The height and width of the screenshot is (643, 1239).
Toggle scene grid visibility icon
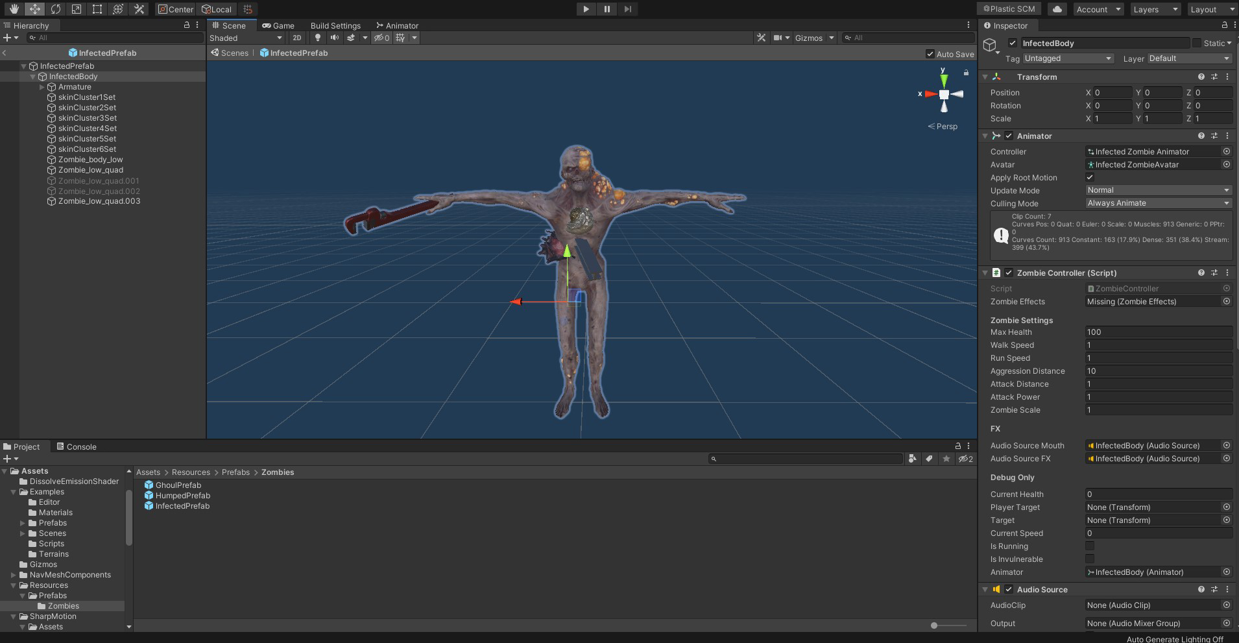click(400, 38)
